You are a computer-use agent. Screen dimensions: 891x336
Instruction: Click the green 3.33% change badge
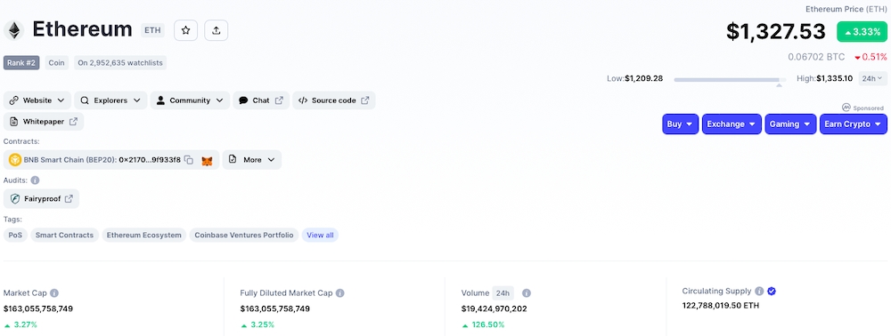(862, 32)
